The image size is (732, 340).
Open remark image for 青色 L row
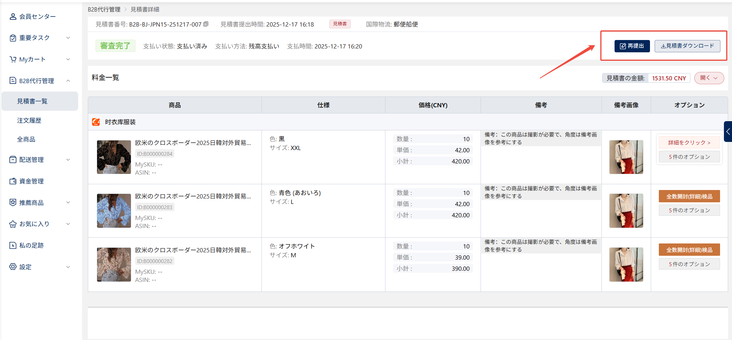(626, 211)
